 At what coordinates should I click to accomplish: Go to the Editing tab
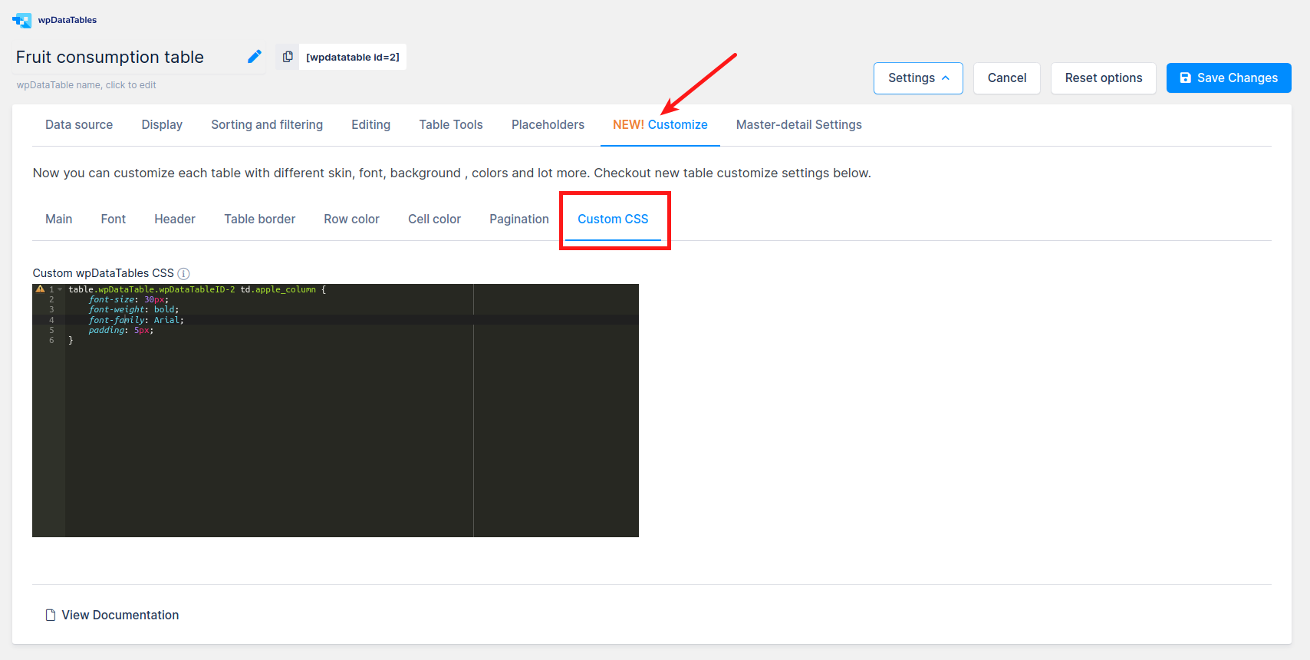pos(370,124)
